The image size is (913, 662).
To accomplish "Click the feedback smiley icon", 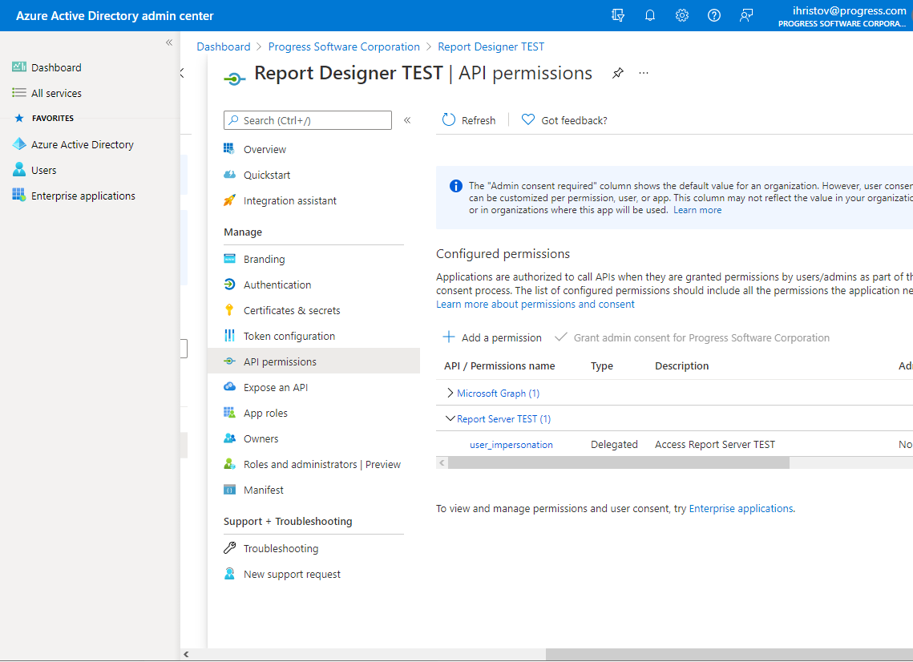I will pos(745,14).
